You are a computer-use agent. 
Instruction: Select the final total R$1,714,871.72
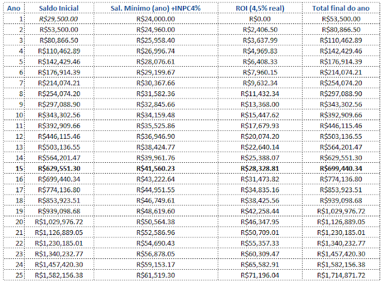pyautogui.click(x=341, y=275)
